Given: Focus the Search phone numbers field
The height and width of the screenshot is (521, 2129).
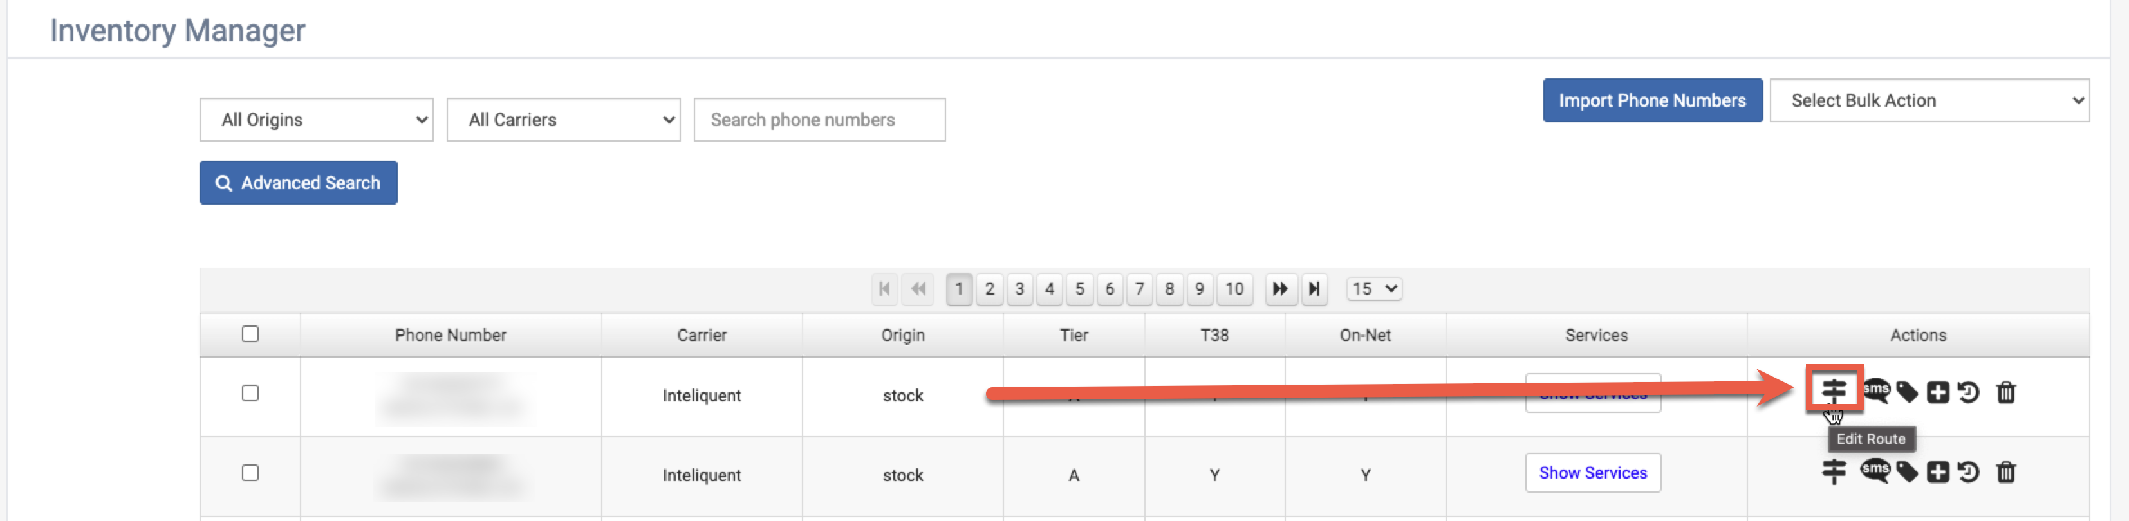Looking at the screenshot, I should 818,120.
